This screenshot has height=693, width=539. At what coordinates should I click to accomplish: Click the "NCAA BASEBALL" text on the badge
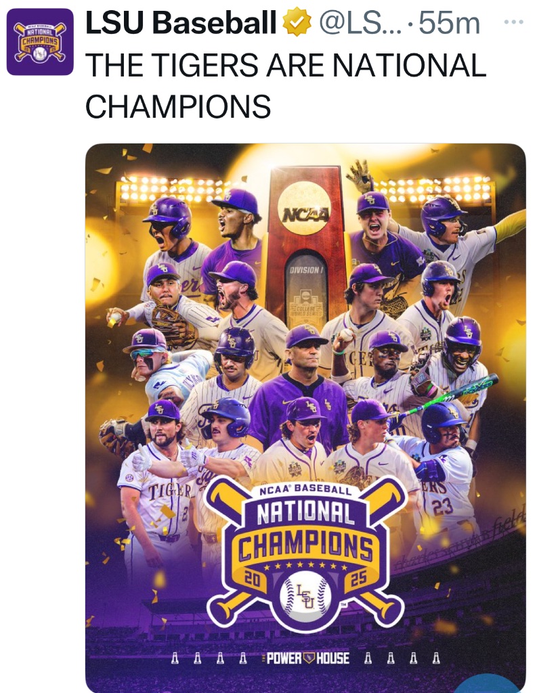[x=305, y=490]
